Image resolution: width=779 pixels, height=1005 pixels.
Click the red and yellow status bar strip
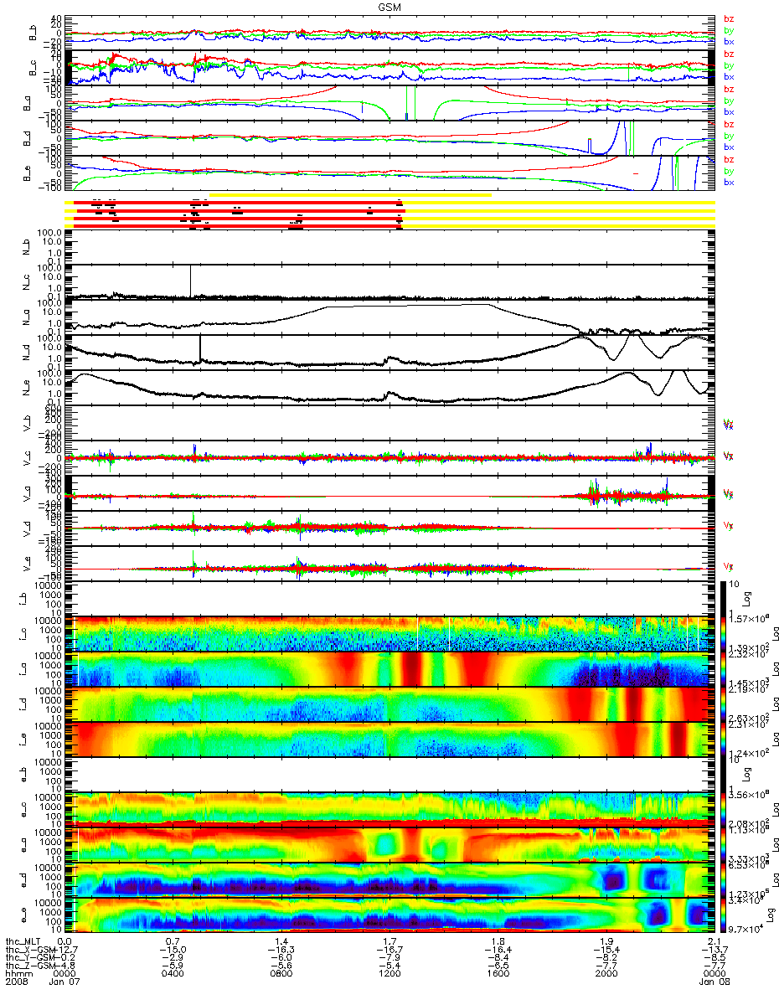[391, 211]
